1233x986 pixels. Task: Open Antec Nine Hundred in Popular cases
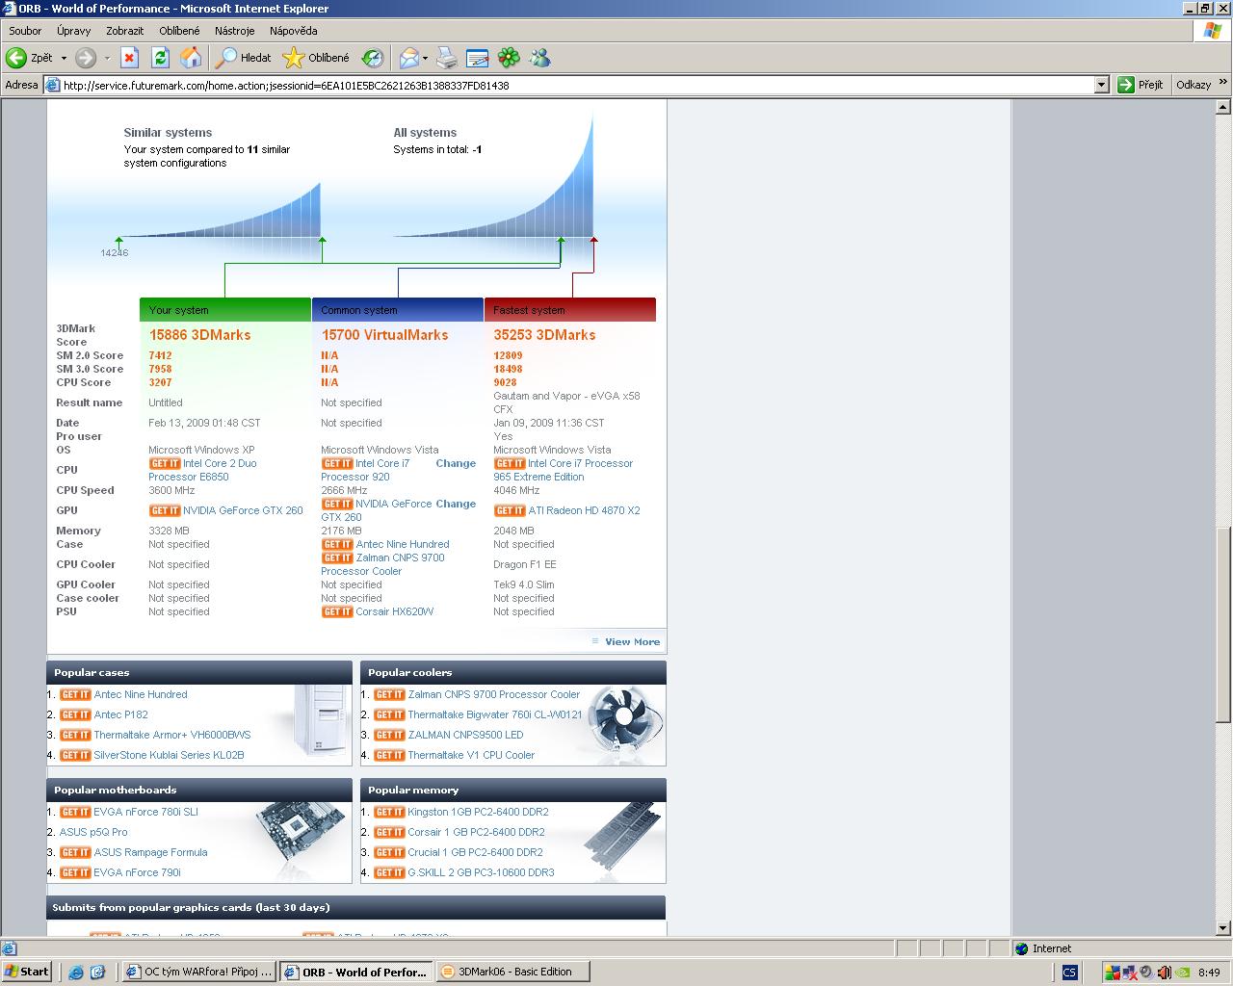(x=141, y=694)
